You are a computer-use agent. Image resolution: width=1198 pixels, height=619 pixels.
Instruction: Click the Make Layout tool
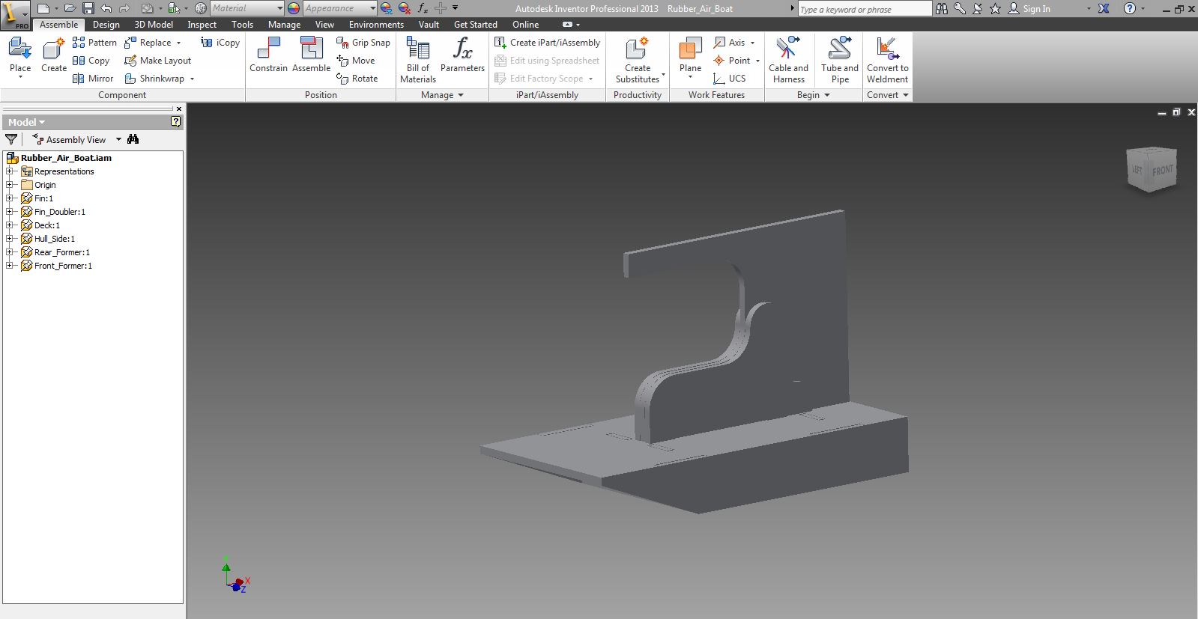(x=157, y=61)
